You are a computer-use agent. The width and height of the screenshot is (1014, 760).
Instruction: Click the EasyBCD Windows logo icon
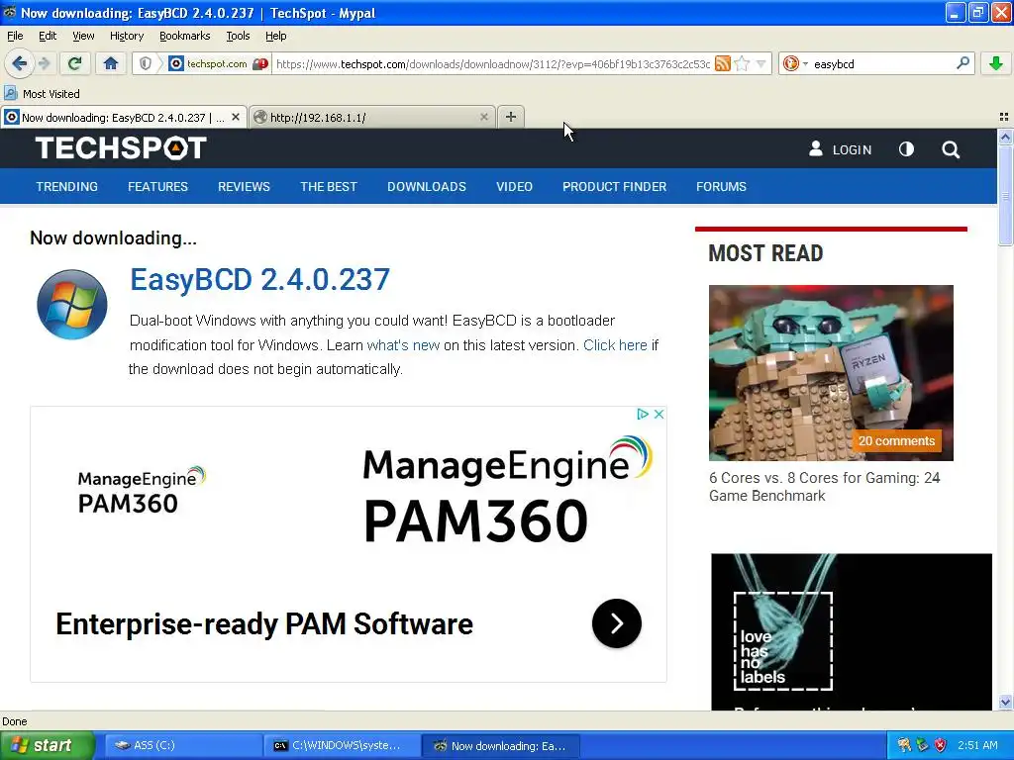click(x=71, y=305)
